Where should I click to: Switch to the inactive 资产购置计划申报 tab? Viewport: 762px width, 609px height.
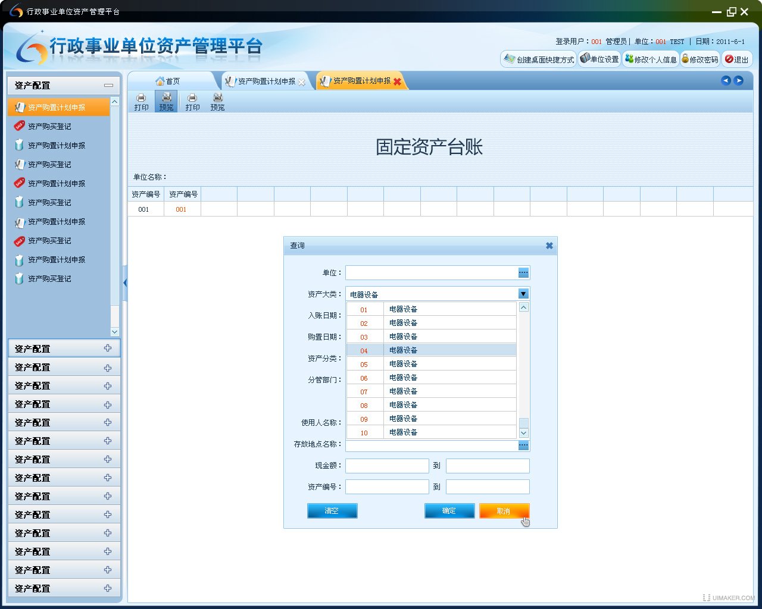pos(266,81)
